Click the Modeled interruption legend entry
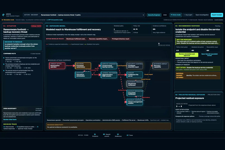225x150 pixels. click(92, 44)
